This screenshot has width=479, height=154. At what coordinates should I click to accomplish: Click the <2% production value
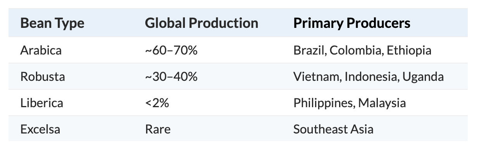(157, 103)
